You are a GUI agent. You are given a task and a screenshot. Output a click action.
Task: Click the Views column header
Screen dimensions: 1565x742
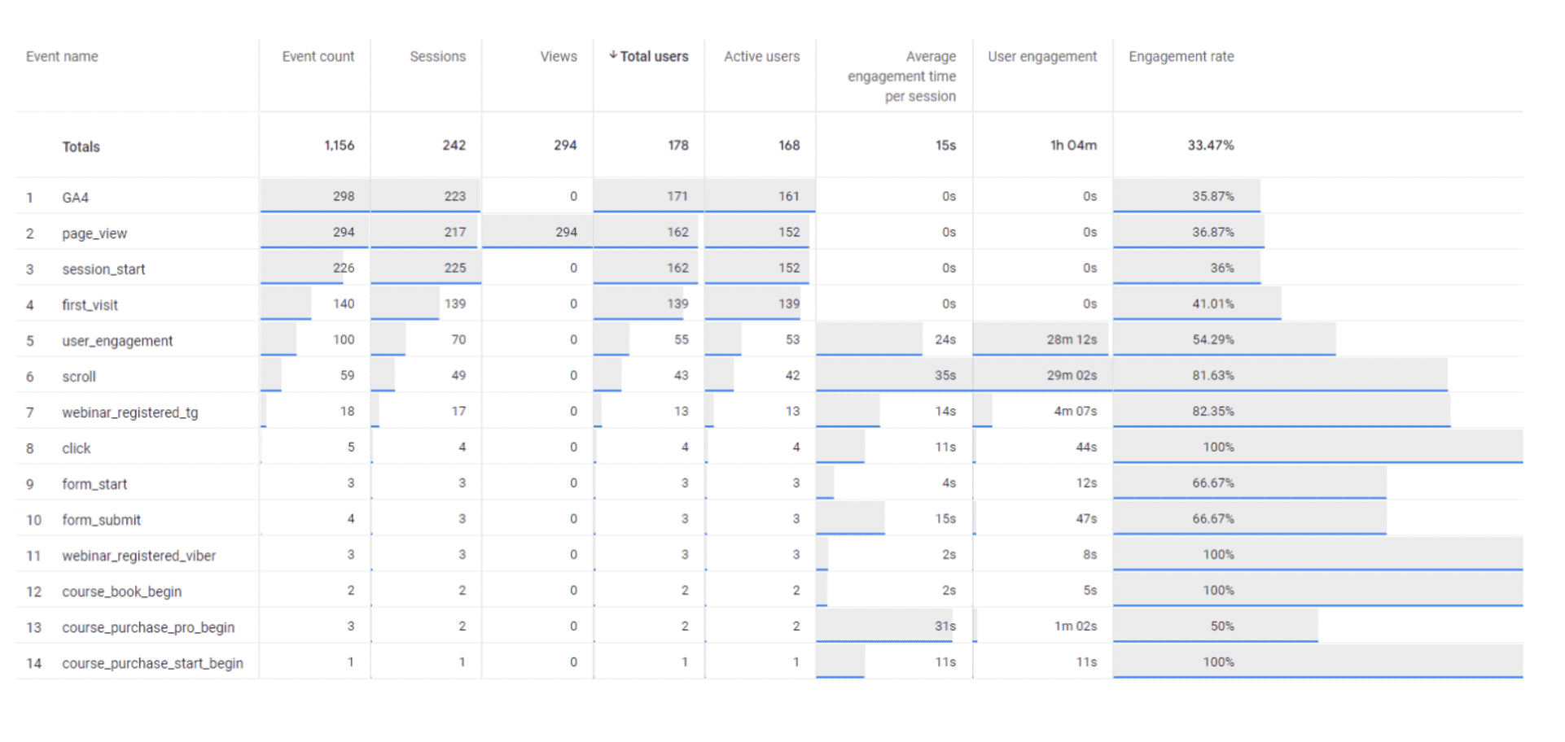[x=558, y=57]
